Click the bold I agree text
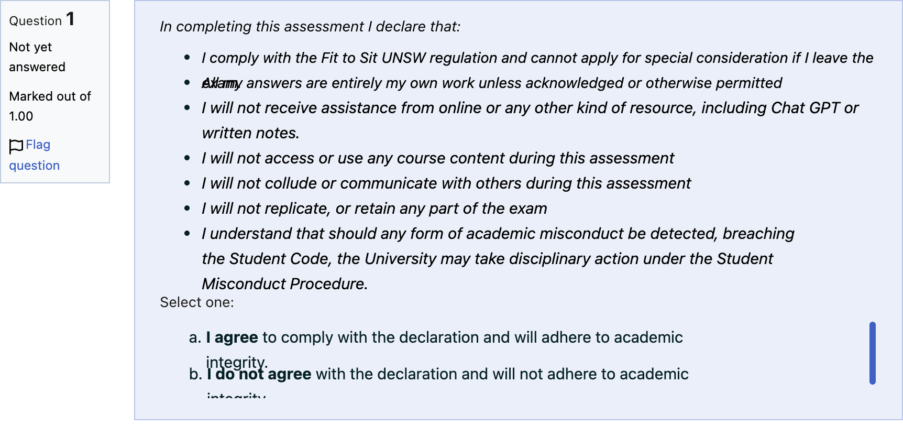Screen dimensions: 903x437 (x=232, y=337)
